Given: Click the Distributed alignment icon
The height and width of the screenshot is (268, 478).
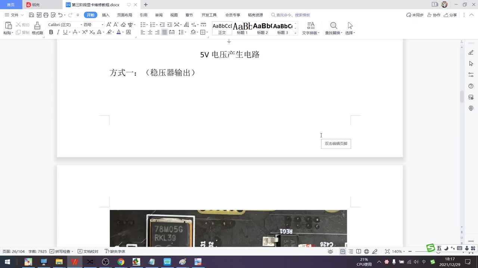Looking at the screenshot, I should click(x=172, y=32).
